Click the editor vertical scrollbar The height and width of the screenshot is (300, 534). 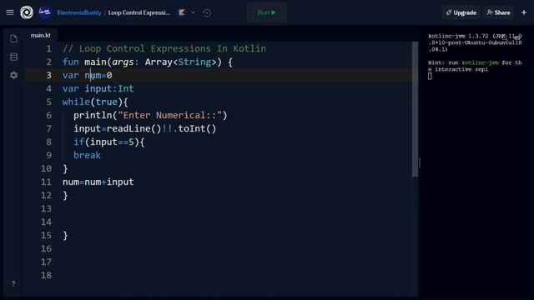tap(415, 109)
